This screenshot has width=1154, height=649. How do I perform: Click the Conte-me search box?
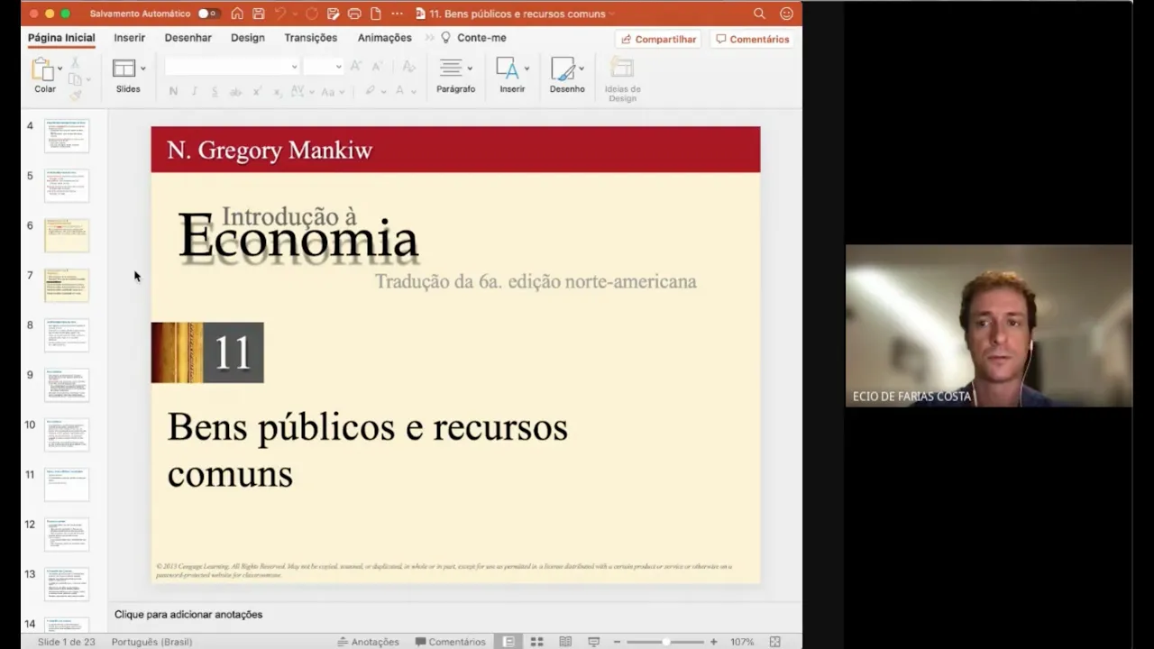click(473, 38)
